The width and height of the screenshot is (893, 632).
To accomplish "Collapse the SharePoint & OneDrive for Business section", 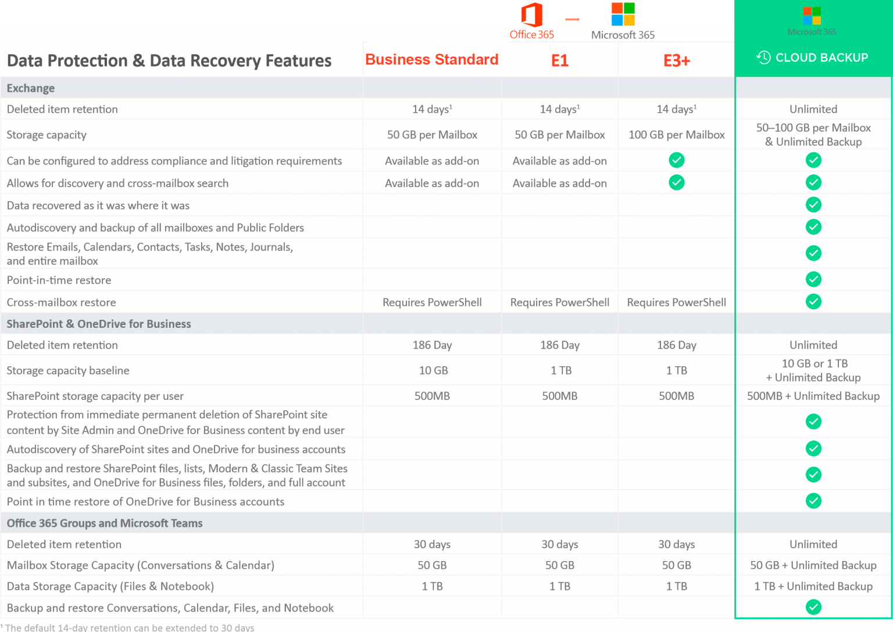I will (x=98, y=323).
